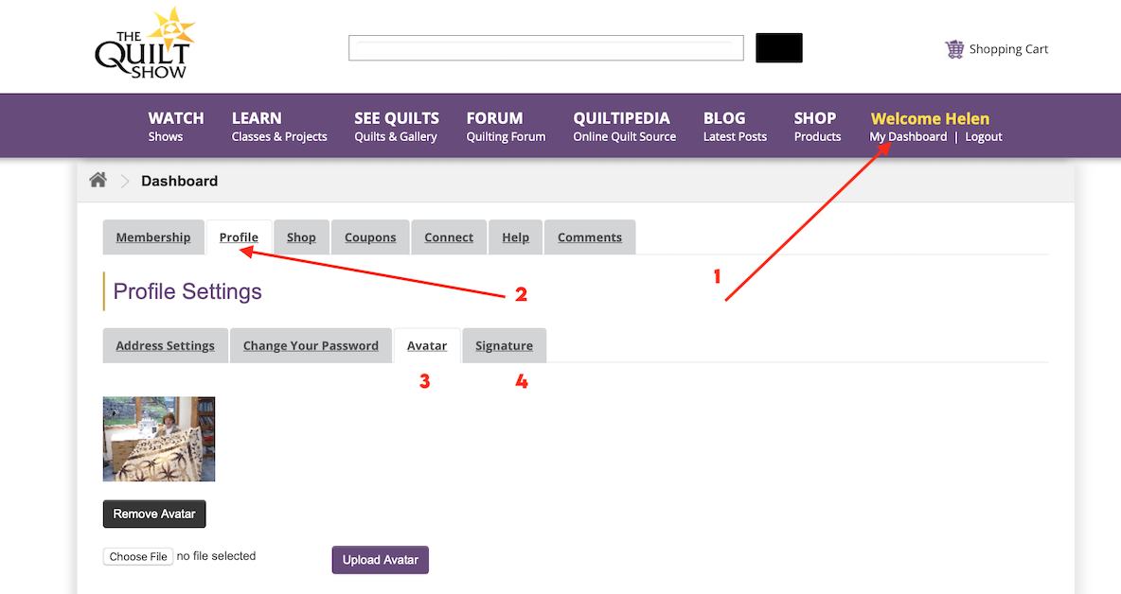This screenshot has width=1121, height=594.
Task: Switch to Change Your Password tab
Action: (x=311, y=346)
